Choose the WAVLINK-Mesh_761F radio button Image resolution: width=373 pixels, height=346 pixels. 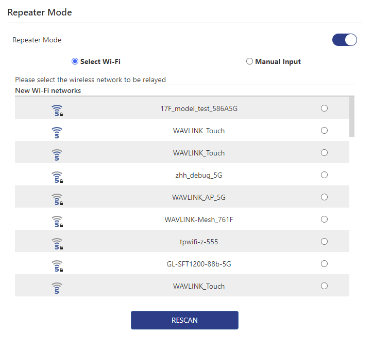tap(324, 219)
